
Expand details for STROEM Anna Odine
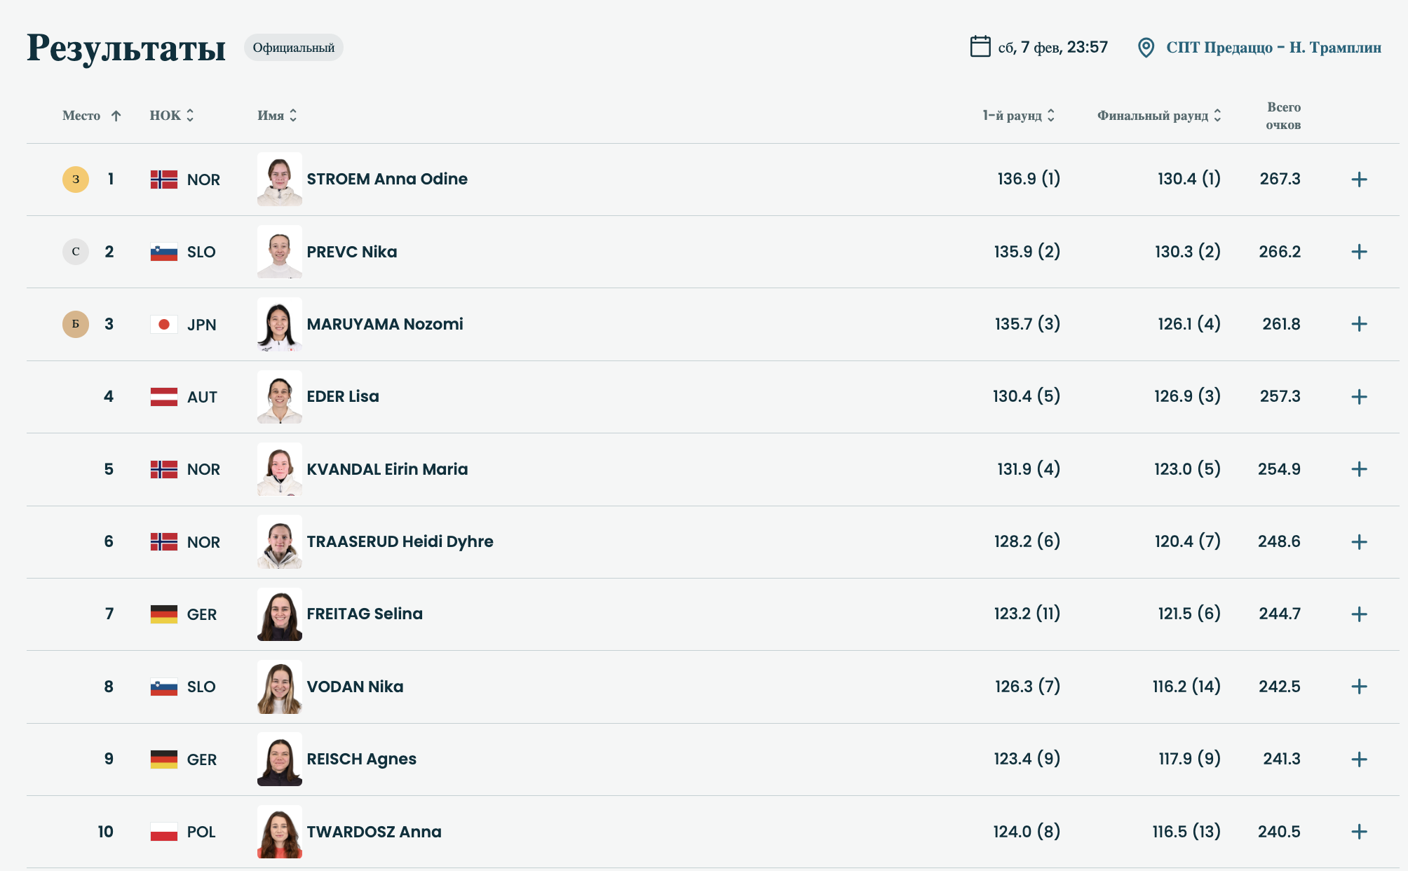(1359, 180)
